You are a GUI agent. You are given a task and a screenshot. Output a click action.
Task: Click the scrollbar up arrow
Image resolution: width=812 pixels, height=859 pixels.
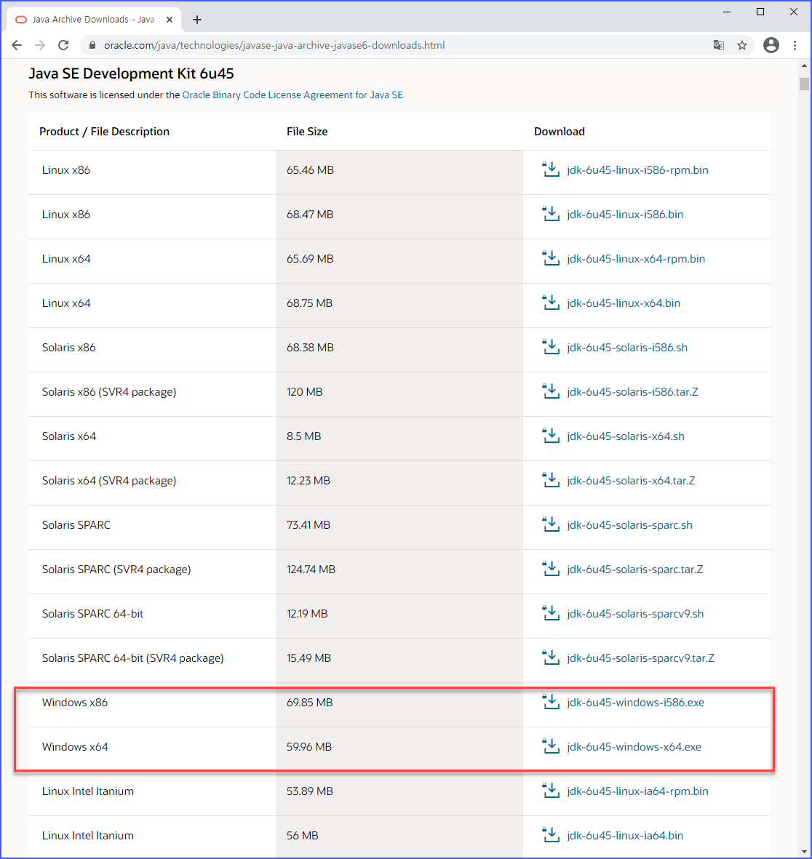click(804, 65)
